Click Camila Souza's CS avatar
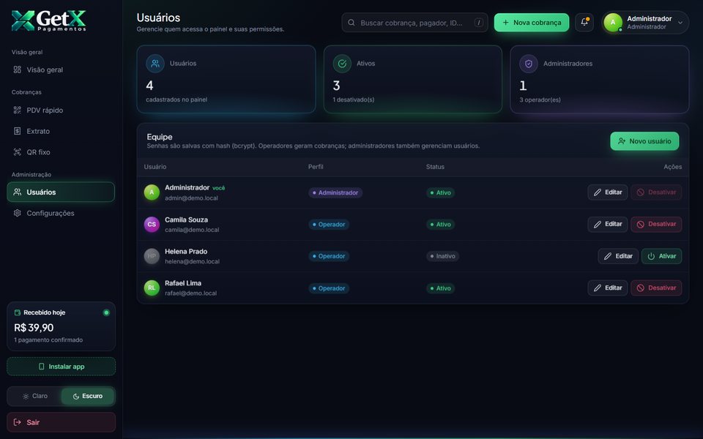Image resolution: width=703 pixels, height=439 pixels. [x=152, y=225]
